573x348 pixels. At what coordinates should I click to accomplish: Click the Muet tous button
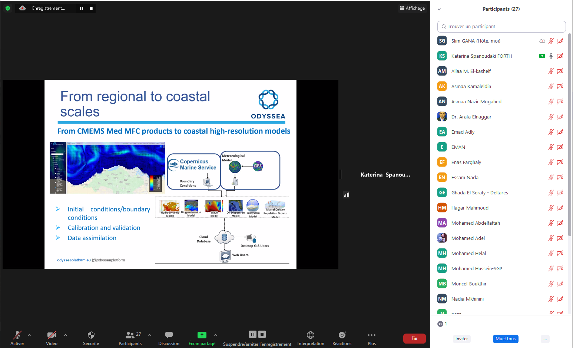(506, 339)
